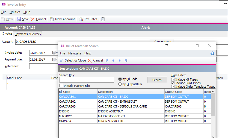Viewport: 228px width, 138px height.
Task: Enable Include inactive Bills checkbox
Action: click(x=61, y=86)
